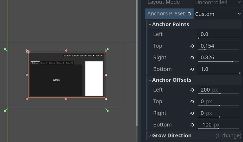Select the Button7 tab in the viewport
Screen dimensions: 243x142
pyautogui.click(x=44, y=63)
